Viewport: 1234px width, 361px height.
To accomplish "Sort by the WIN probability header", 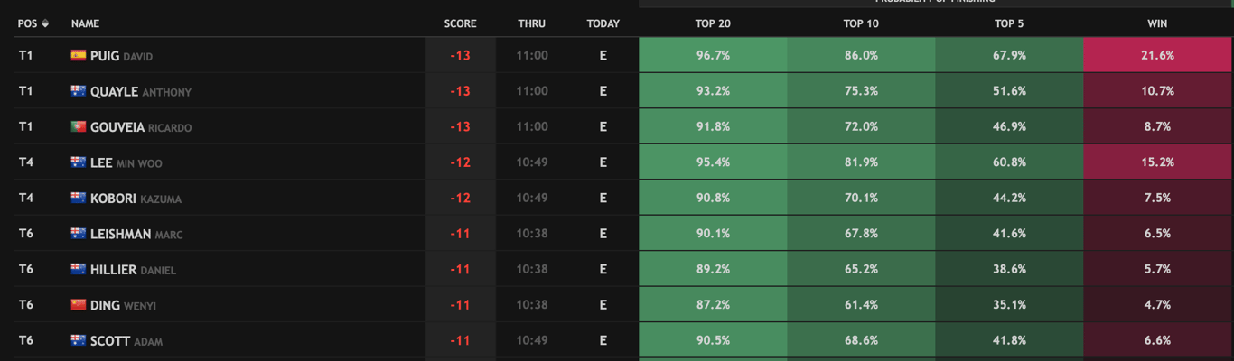I will coord(1157,23).
